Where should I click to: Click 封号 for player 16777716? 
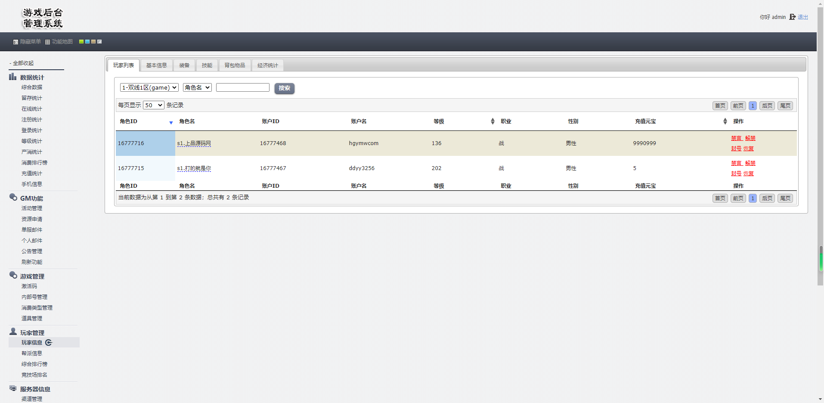(x=736, y=149)
